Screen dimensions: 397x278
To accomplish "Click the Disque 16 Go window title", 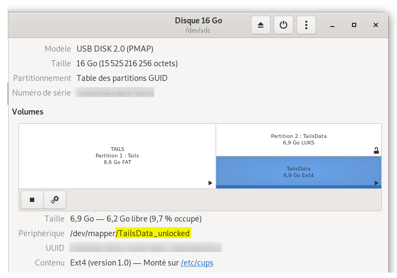I will 198,21.
